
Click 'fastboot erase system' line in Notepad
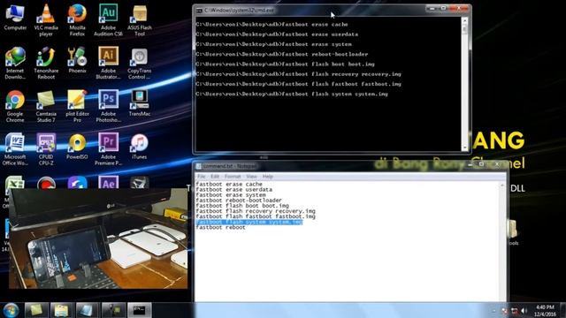pos(231,195)
